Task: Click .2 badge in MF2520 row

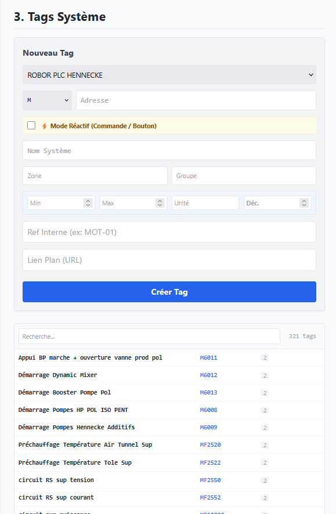Action: pyautogui.click(x=265, y=445)
